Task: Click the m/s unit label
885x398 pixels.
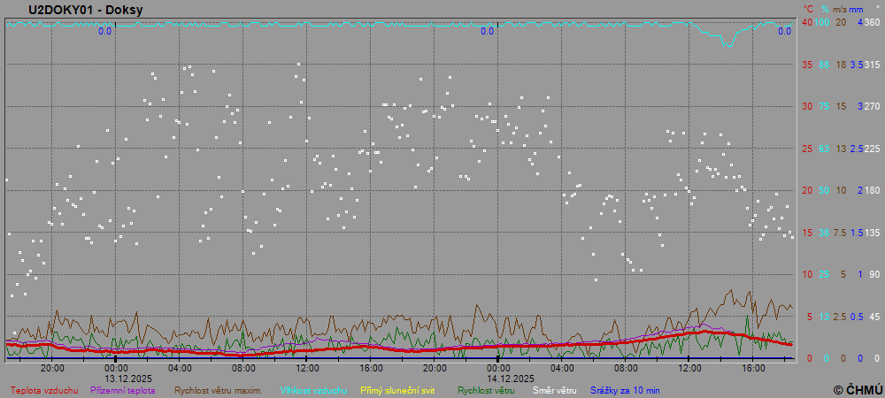Action: [841, 9]
